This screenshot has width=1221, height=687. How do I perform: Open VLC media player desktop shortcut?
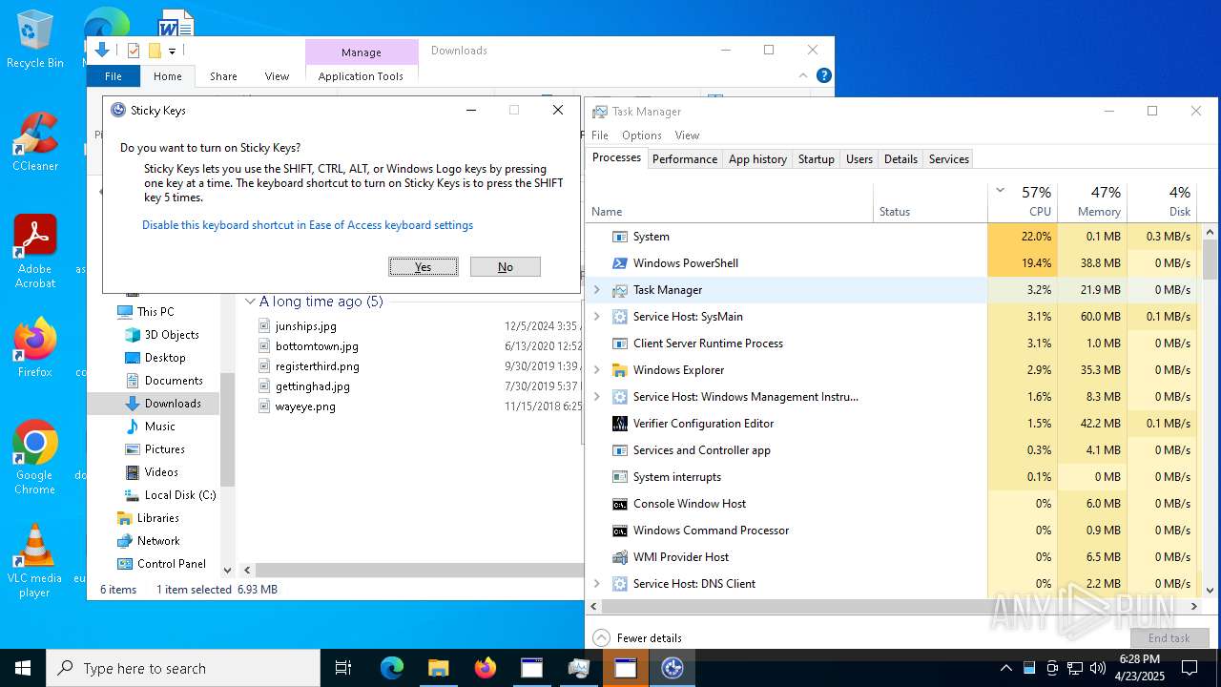tap(35, 560)
